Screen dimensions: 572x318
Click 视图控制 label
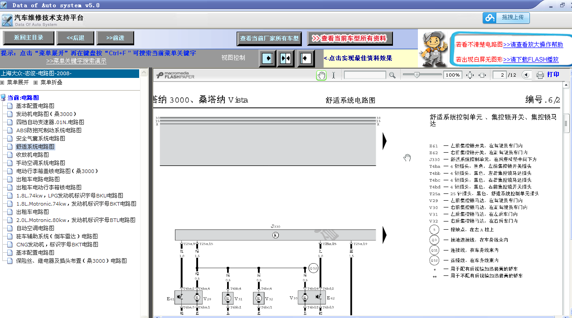(233, 58)
